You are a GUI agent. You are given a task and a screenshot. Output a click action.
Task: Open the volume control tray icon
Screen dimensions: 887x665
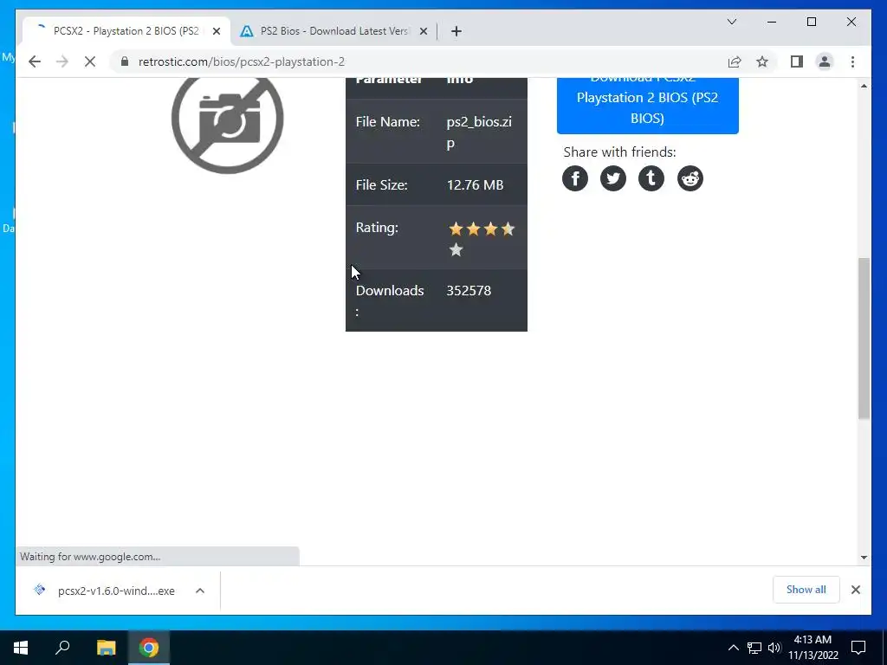774,648
